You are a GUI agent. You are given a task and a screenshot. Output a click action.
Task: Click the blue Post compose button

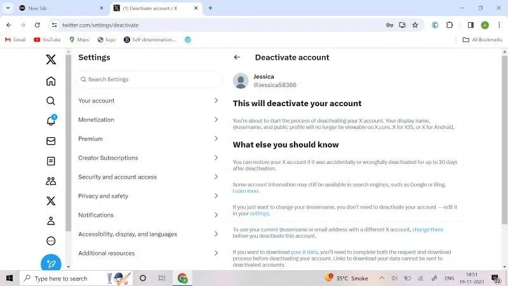pyautogui.click(x=51, y=263)
